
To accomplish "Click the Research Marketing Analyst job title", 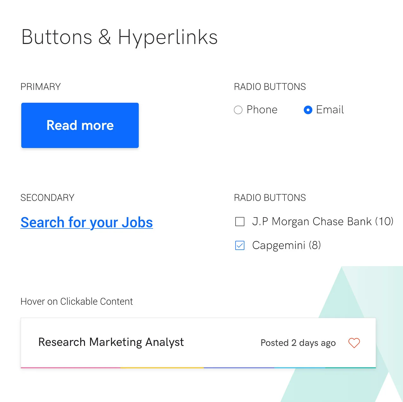I will pos(111,342).
